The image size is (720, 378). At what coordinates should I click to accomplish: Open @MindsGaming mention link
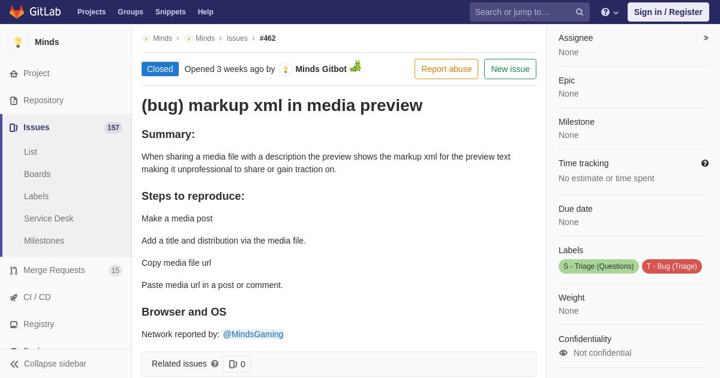pyautogui.click(x=253, y=334)
